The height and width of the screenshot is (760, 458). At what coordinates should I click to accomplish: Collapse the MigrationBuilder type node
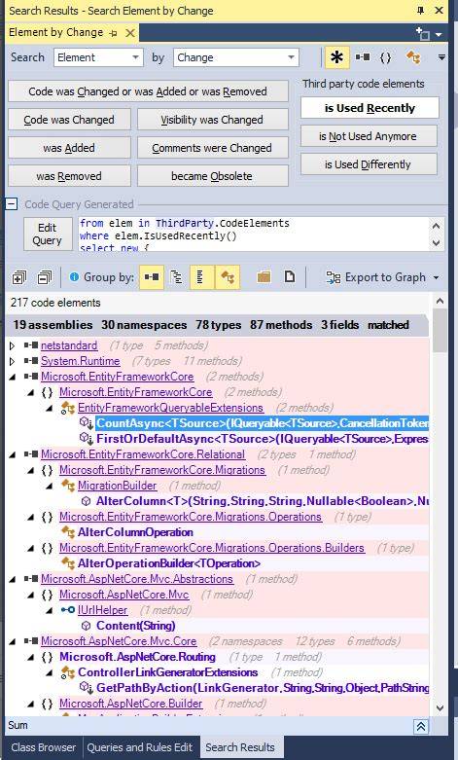click(x=50, y=486)
